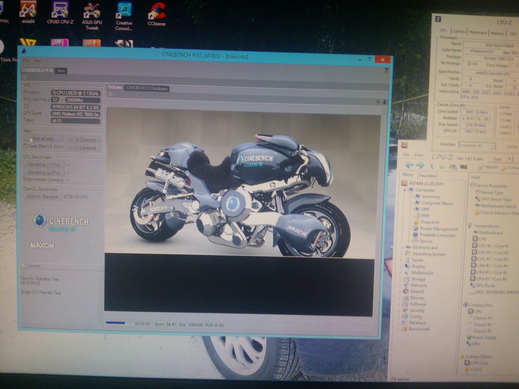Viewport: 519px width, 389px height.
Task: Click the grip icon under the CINEBENCH R10 tab
Action: tap(24, 77)
